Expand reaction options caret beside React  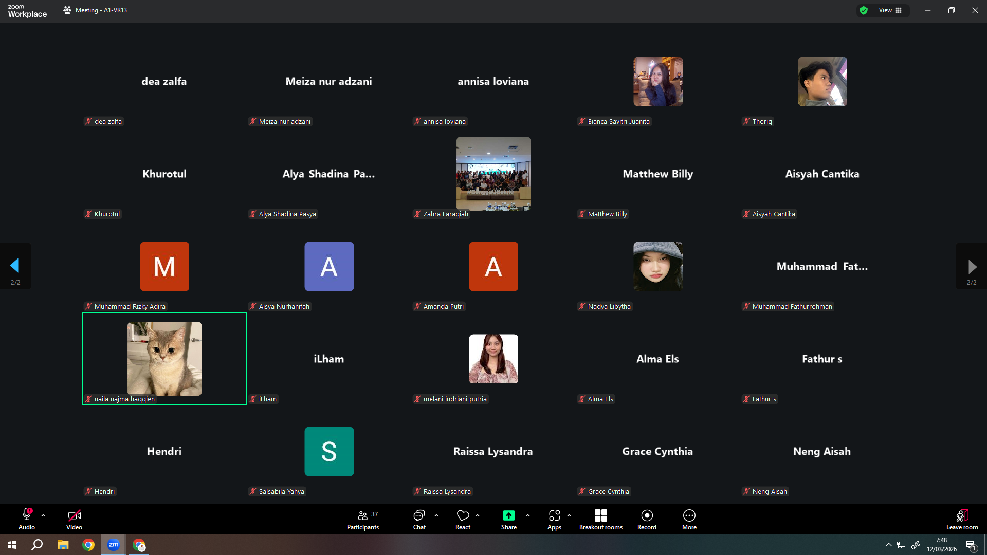[478, 515]
